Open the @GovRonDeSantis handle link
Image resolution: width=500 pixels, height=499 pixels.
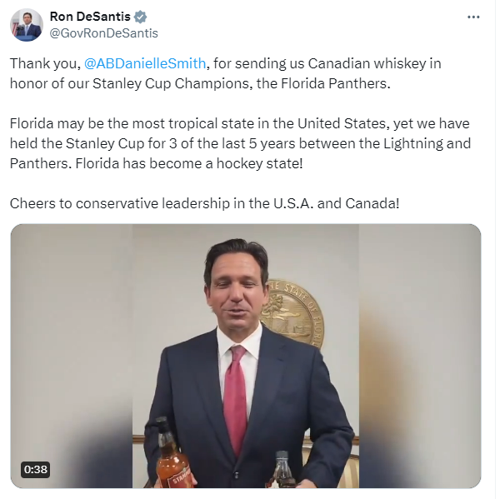coord(103,33)
